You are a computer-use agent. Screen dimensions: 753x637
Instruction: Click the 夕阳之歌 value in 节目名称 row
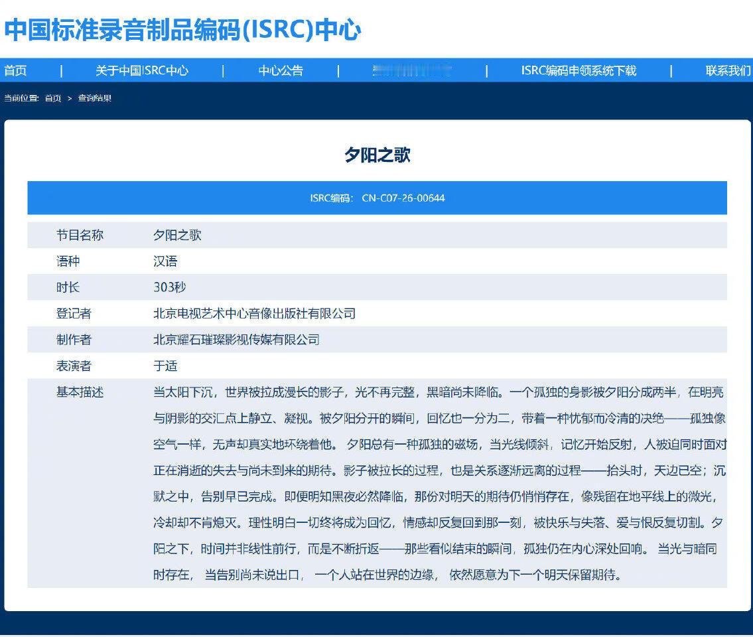click(177, 235)
